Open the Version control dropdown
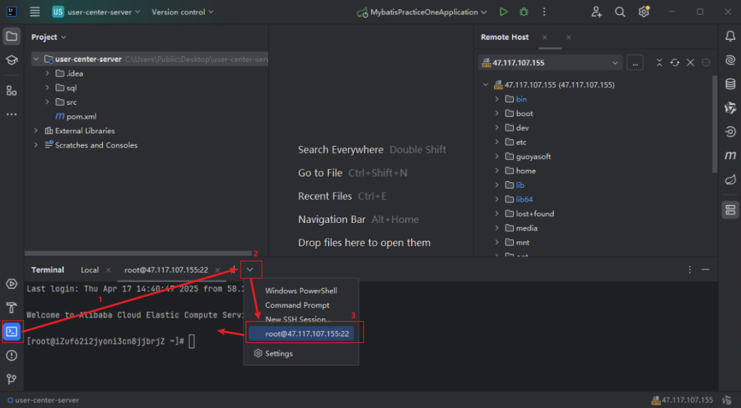 (x=183, y=12)
